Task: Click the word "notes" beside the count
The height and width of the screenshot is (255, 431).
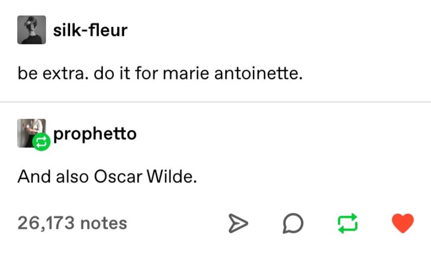Action: tap(104, 223)
